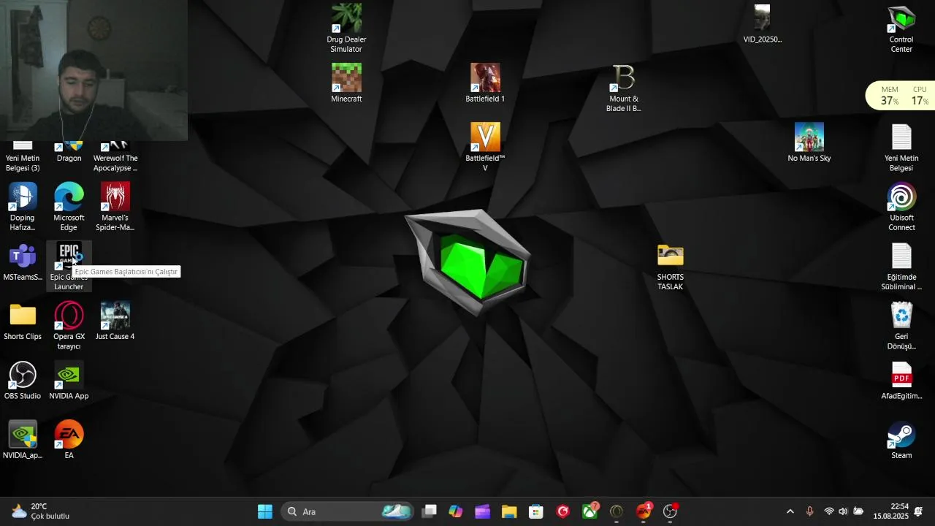Screen dimensions: 935x526
Task: Select the AfadEgitim PDF file
Action: (x=901, y=381)
